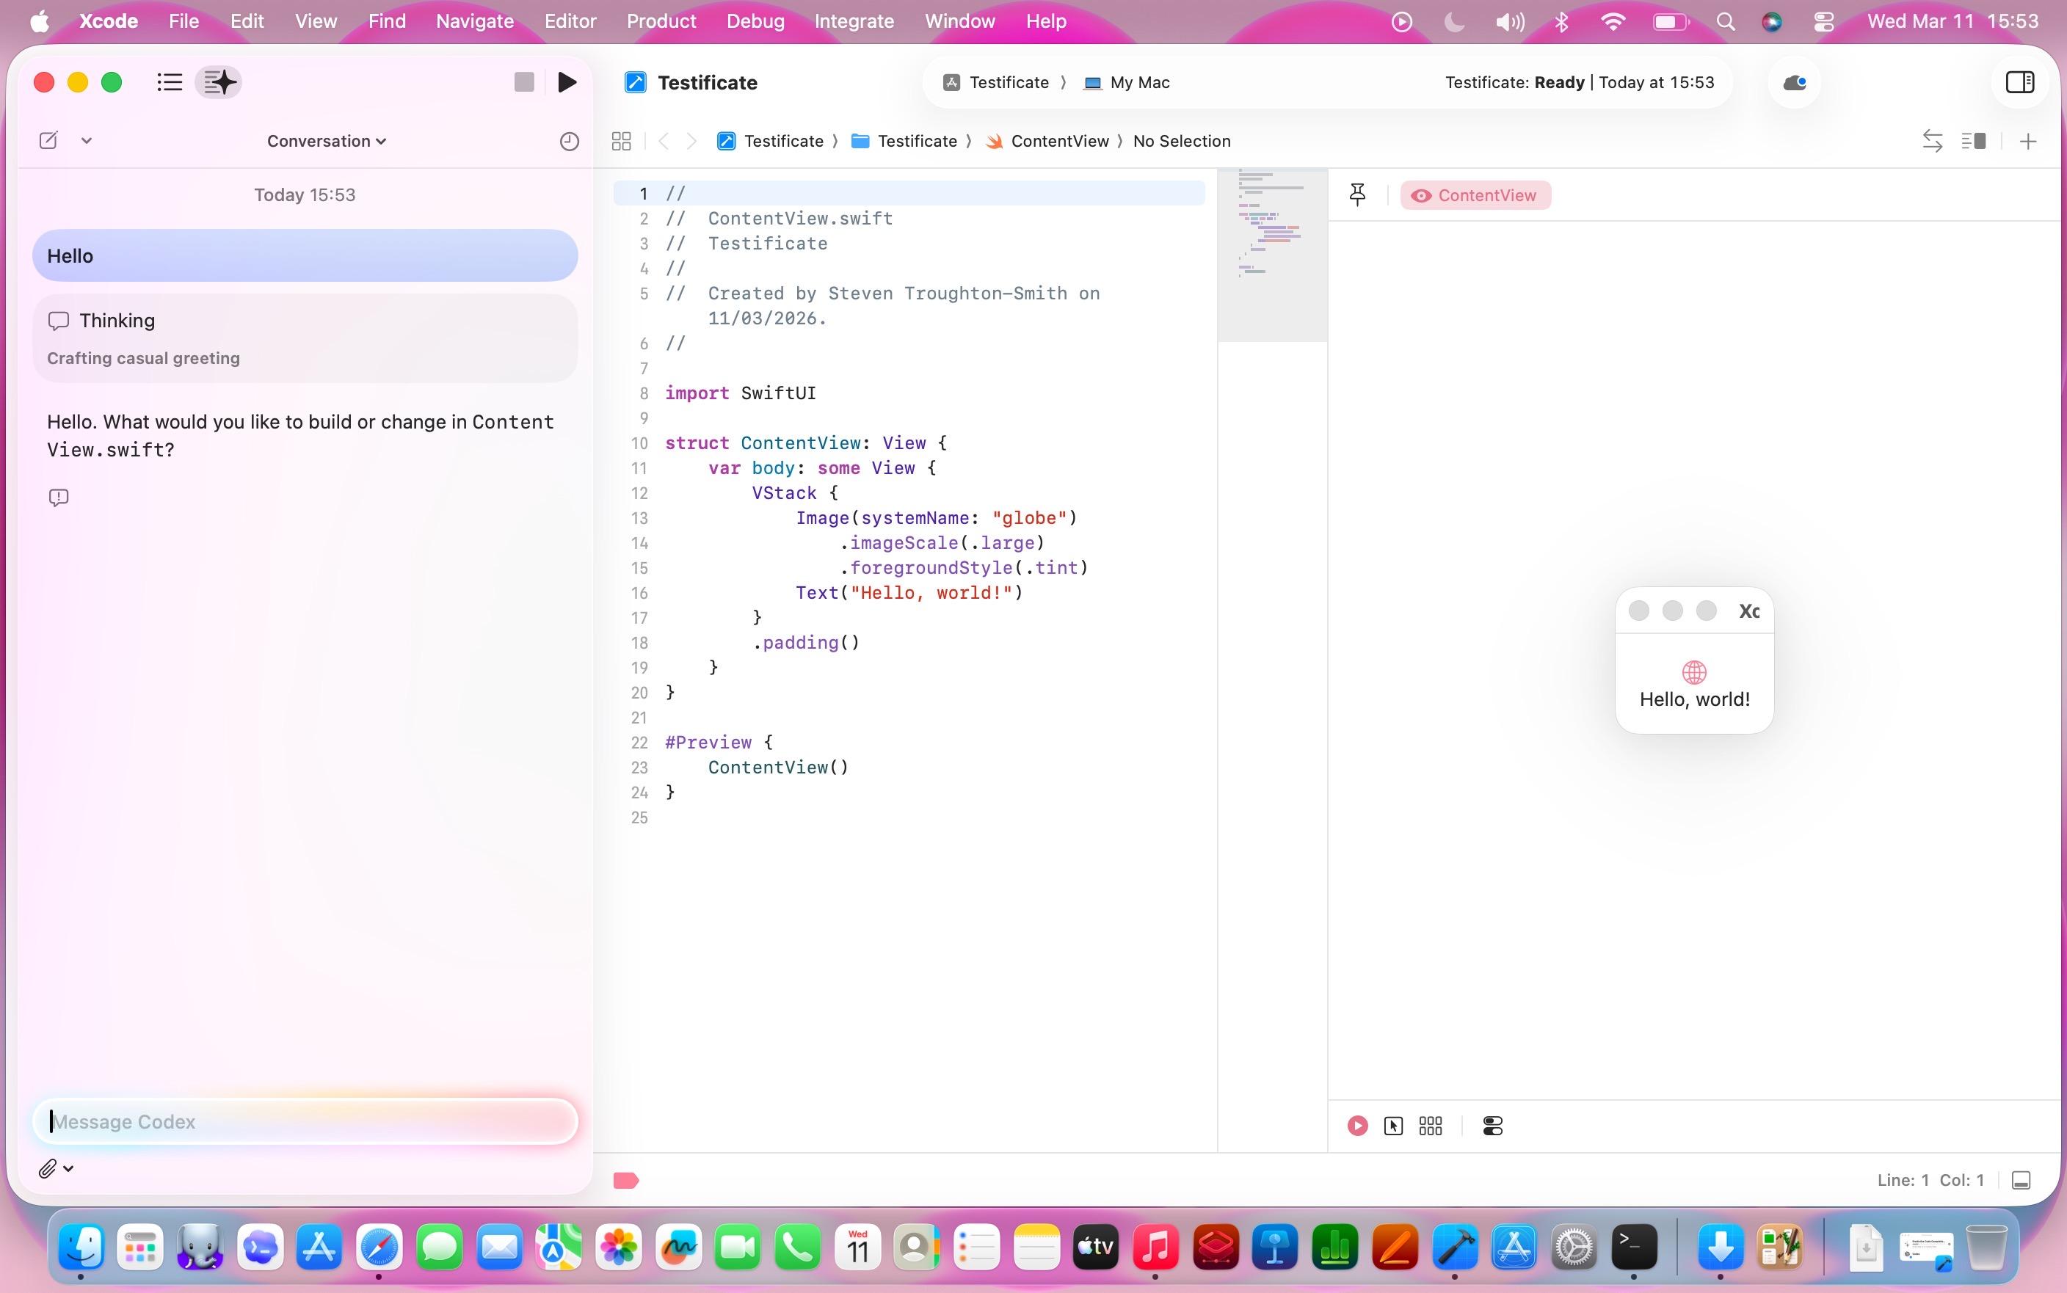
Task: Go forward in editor history
Action: [692, 141]
